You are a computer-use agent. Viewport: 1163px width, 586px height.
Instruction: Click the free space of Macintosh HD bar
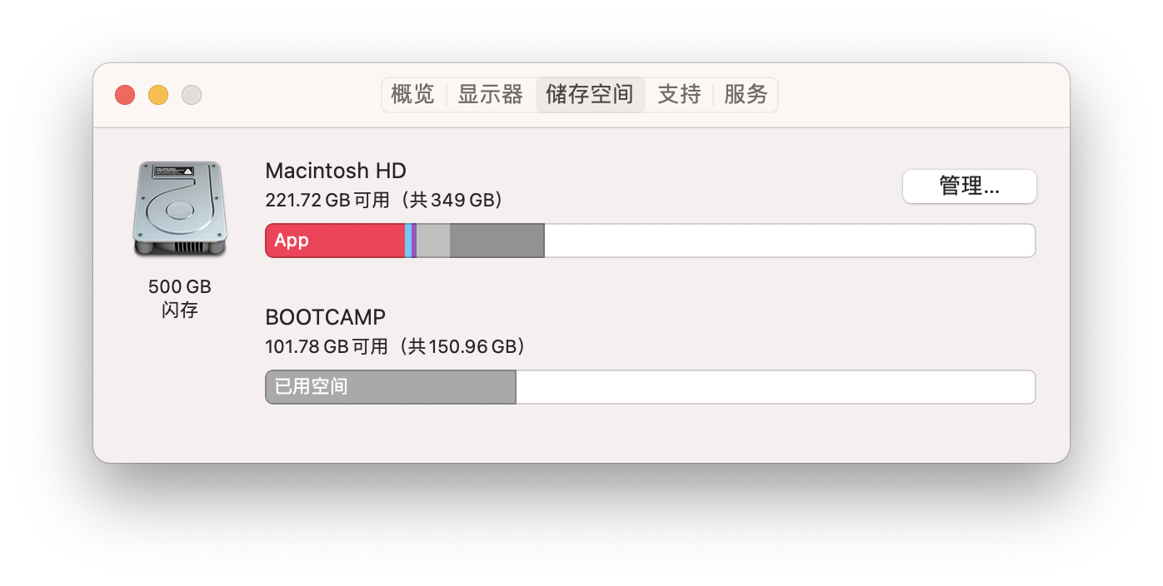point(789,241)
